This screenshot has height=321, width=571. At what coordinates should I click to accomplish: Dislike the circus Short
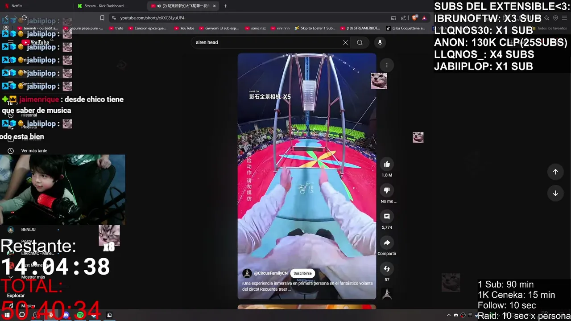pyautogui.click(x=387, y=190)
